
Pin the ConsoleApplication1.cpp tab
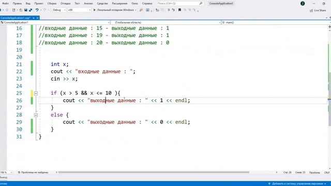pos(34,18)
